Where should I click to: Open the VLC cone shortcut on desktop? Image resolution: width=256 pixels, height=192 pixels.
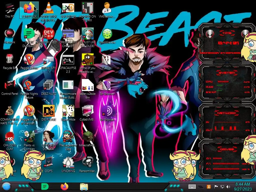(x=49, y=12)
